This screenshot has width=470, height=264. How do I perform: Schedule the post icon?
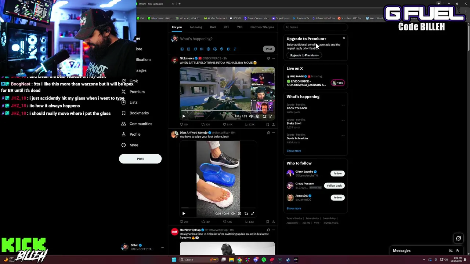click(x=215, y=49)
